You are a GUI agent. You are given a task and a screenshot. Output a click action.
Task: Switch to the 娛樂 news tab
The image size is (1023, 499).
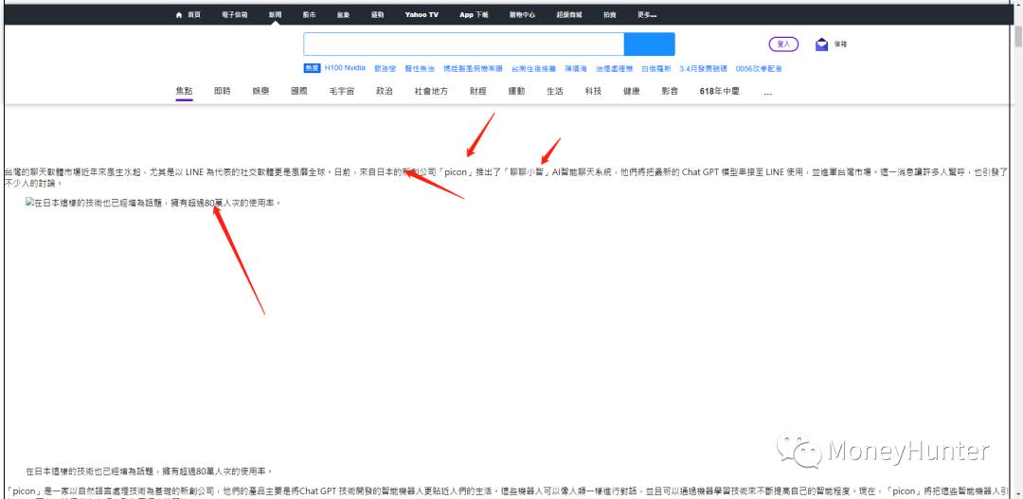click(261, 92)
